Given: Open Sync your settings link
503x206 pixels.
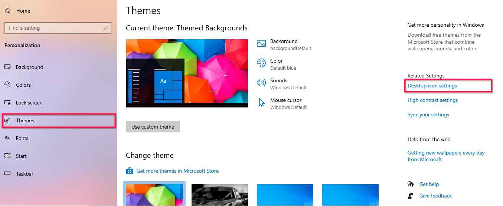Looking at the screenshot, I should tap(428, 114).
